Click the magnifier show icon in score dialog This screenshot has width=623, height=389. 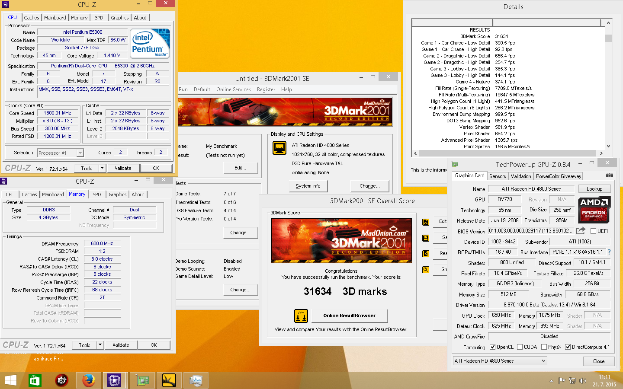pyautogui.click(x=426, y=270)
